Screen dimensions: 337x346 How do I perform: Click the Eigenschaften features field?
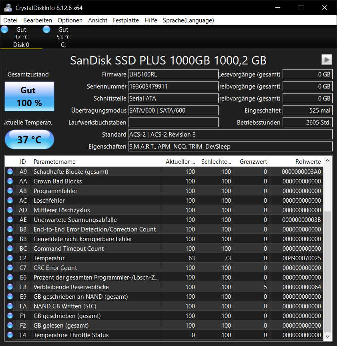coord(230,147)
